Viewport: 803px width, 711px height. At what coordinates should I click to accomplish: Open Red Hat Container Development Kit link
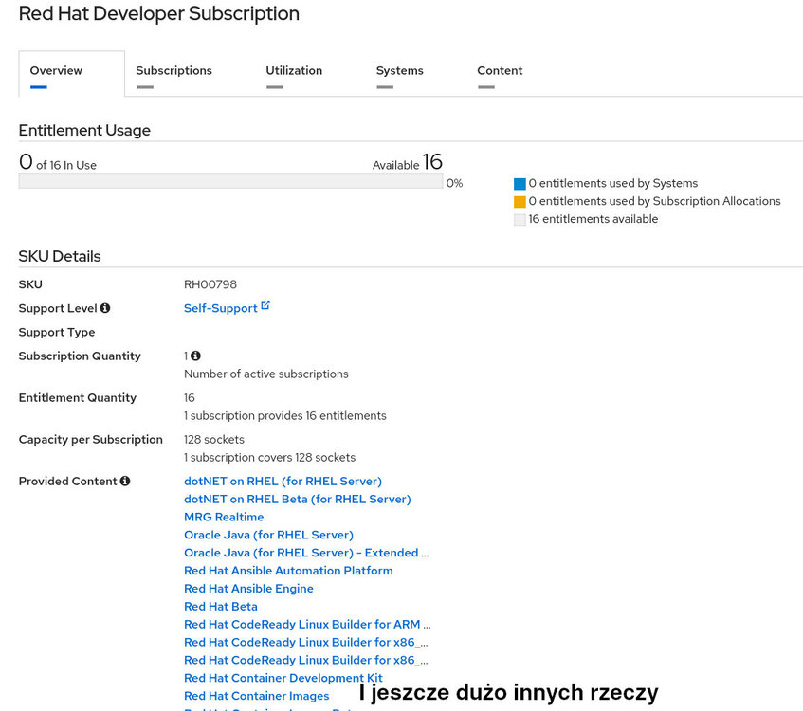click(283, 678)
